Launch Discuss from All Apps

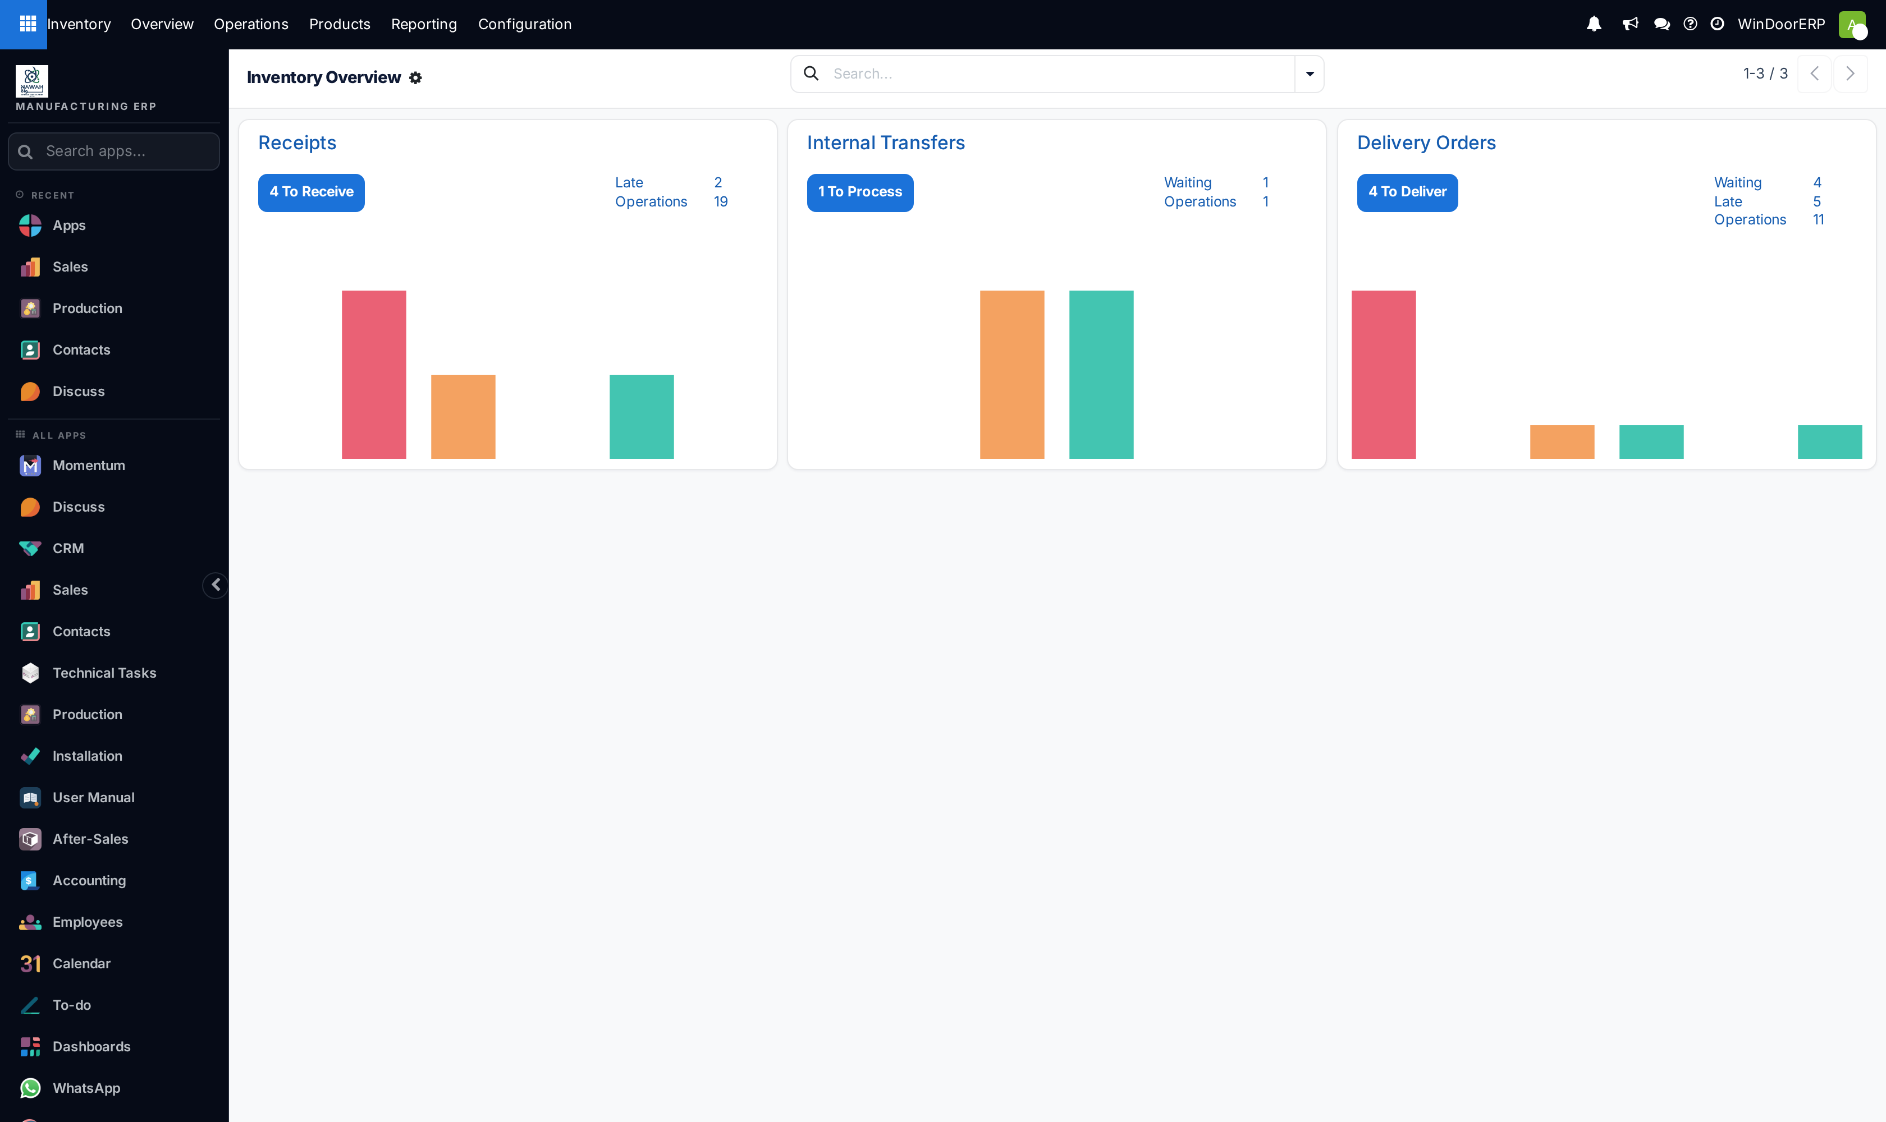(113, 507)
